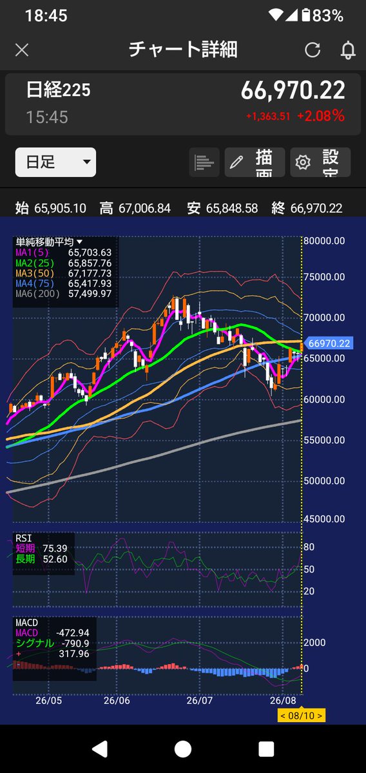Tap the RSI indicator label
The image size is (366, 773).
(x=23, y=538)
